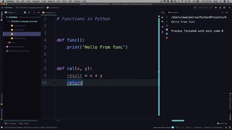The width and height of the screenshot is (232, 130).
Task: Rerun program in Run panel
Action: click(x=162, y=17)
